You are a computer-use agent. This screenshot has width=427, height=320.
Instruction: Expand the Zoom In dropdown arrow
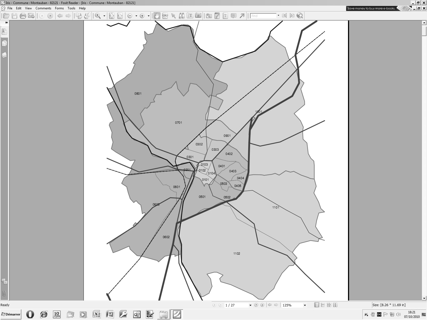pos(148,16)
